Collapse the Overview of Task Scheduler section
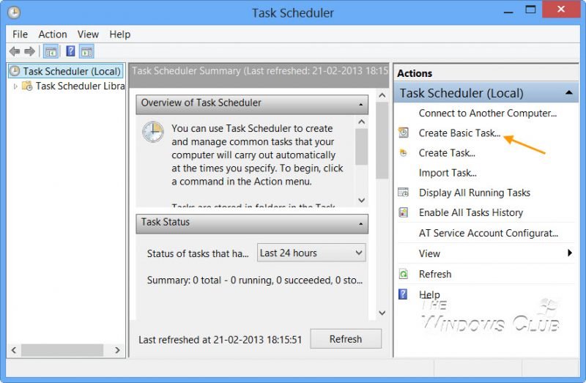The width and height of the screenshot is (586, 383). coord(360,104)
